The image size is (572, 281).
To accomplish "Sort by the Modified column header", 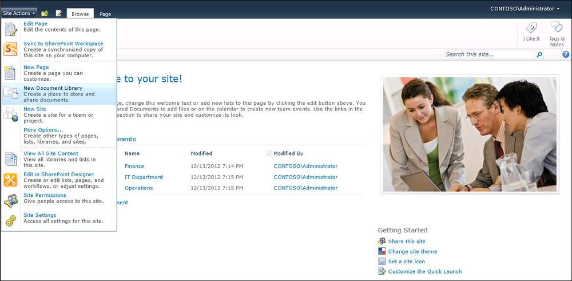I will coord(201,153).
